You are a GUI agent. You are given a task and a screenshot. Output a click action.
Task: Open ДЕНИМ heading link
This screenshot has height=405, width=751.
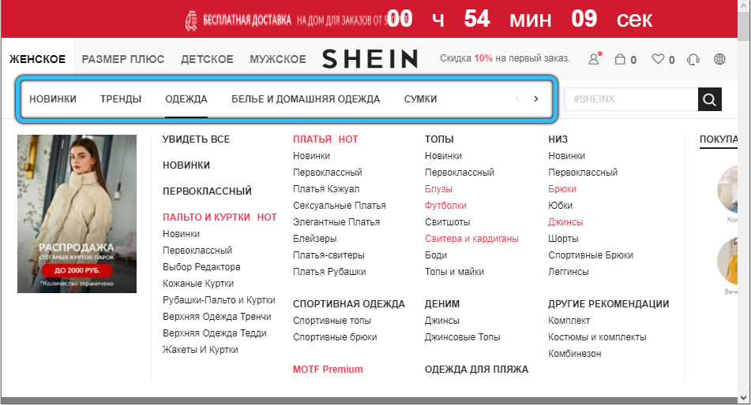pyautogui.click(x=442, y=303)
